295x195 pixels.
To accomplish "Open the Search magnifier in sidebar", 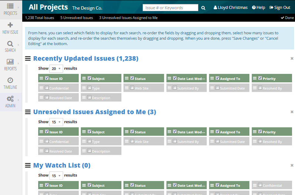I will point(10,44).
